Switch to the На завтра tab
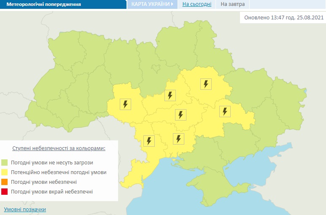 tap(232, 5)
